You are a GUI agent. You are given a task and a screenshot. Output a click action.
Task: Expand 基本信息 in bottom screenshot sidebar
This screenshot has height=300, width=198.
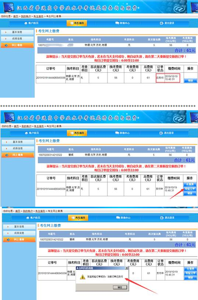(x=19, y=227)
